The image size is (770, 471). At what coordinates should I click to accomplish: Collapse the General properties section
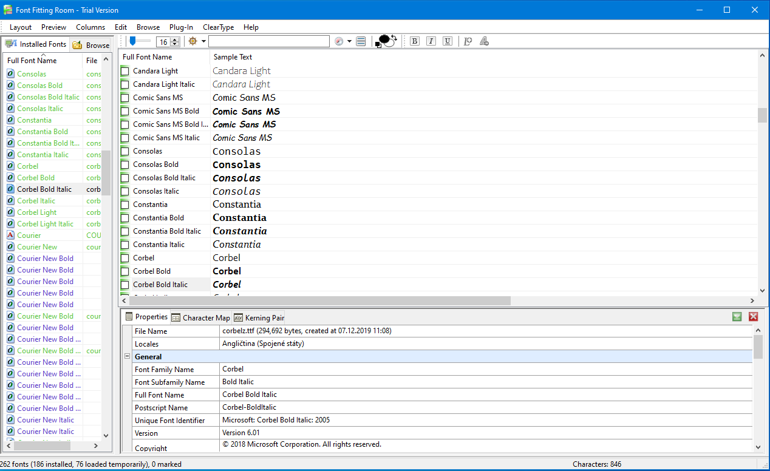pyautogui.click(x=127, y=357)
